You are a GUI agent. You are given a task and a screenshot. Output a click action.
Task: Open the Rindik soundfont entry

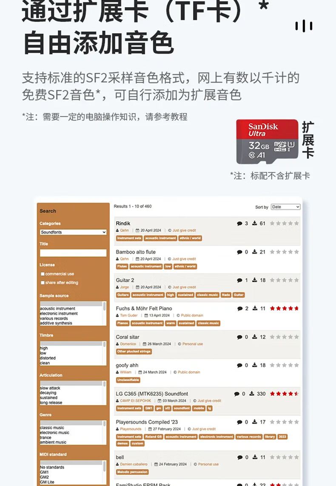click(123, 223)
